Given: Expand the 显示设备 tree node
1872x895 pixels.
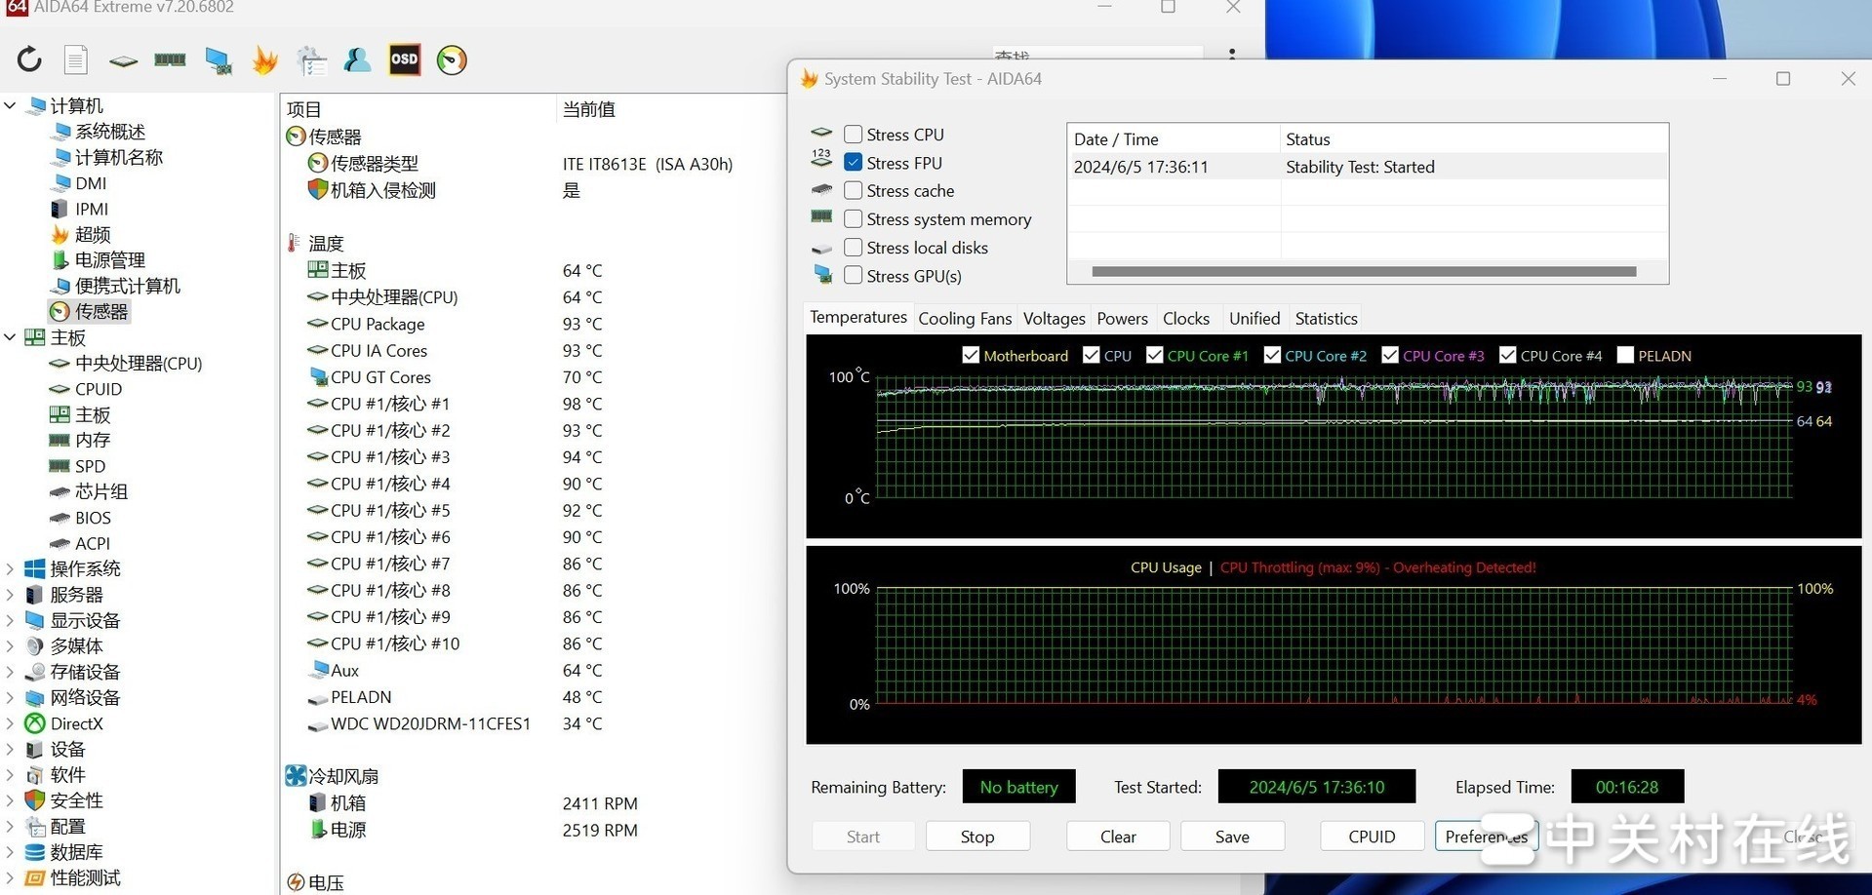Looking at the screenshot, I should coord(11,620).
